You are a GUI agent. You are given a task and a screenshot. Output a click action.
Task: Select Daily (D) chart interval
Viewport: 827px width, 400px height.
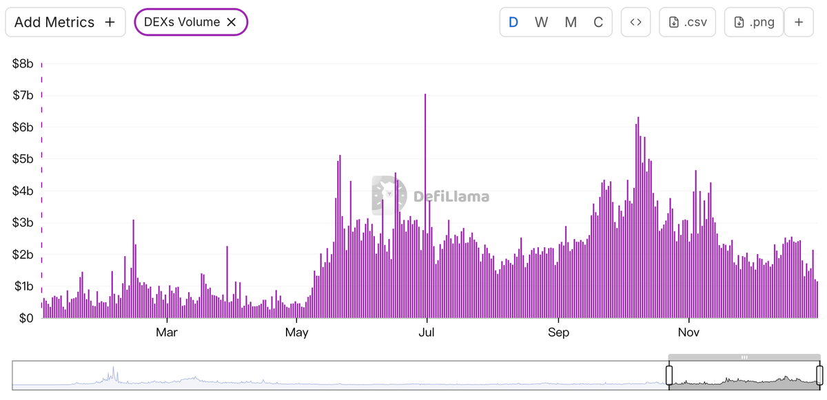[x=512, y=22]
